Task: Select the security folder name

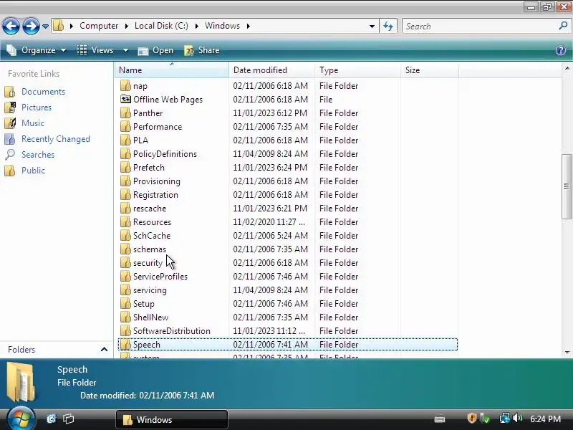Action: pos(148,263)
